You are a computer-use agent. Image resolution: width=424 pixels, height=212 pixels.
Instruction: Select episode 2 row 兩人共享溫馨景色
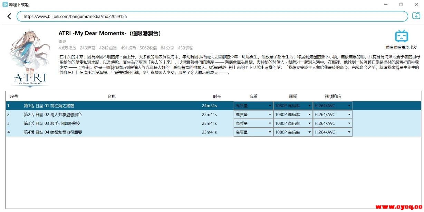point(53,114)
